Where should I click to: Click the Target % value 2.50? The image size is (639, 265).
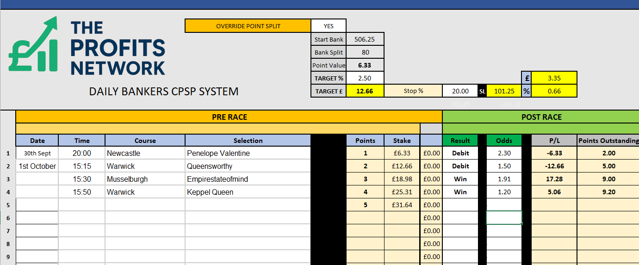click(x=365, y=78)
